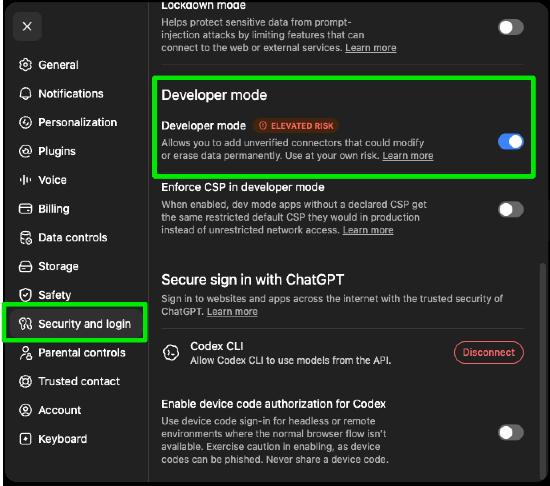The width and height of the screenshot is (550, 486).
Task: Click the Keyboard shortcut icon
Action: [x=26, y=439]
